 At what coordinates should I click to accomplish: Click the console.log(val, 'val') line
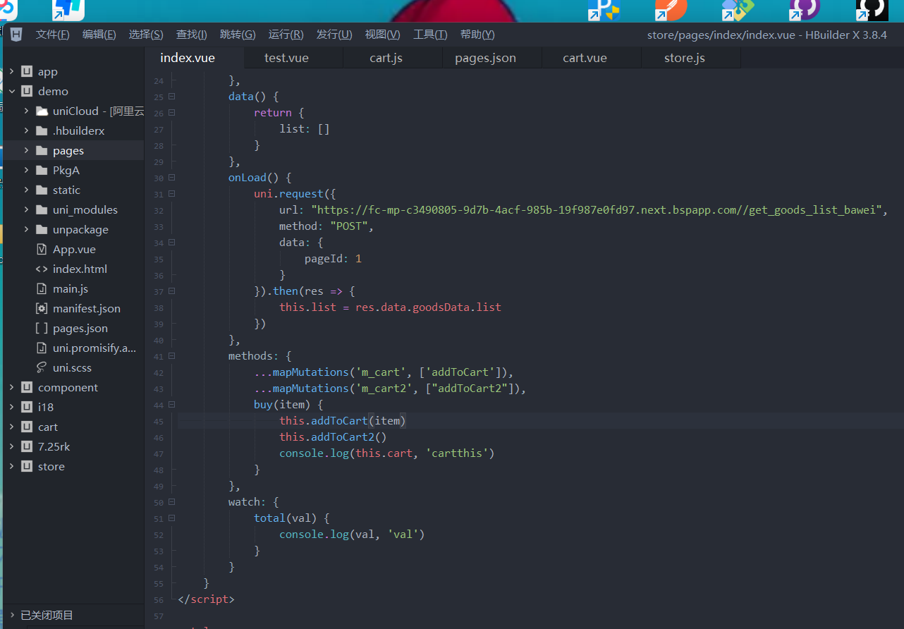pyautogui.click(x=352, y=535)
